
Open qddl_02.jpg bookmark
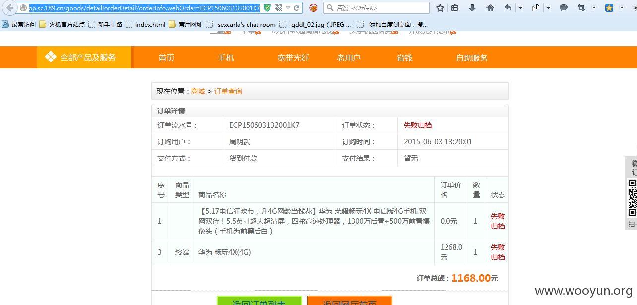(x=315, y=24)
